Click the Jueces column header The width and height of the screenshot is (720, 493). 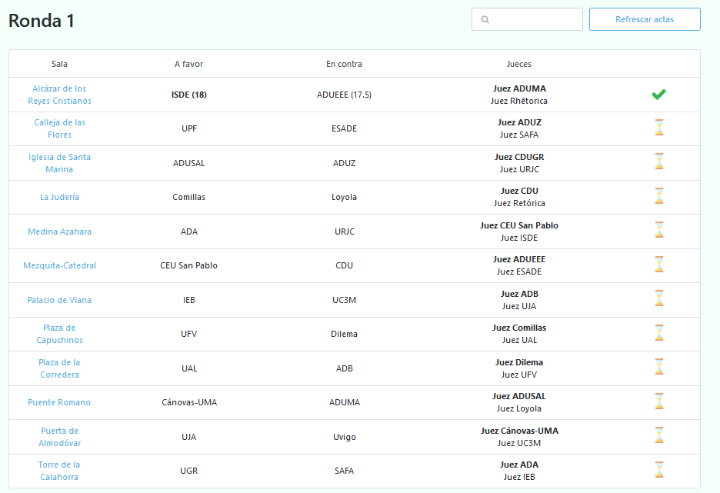[519, 64]
